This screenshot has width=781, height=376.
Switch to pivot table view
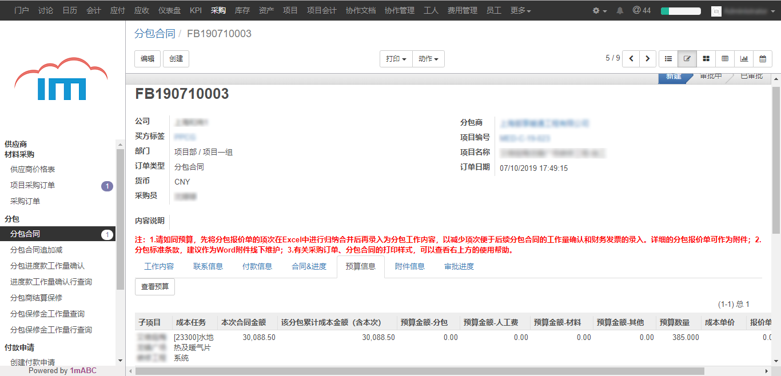725,59
